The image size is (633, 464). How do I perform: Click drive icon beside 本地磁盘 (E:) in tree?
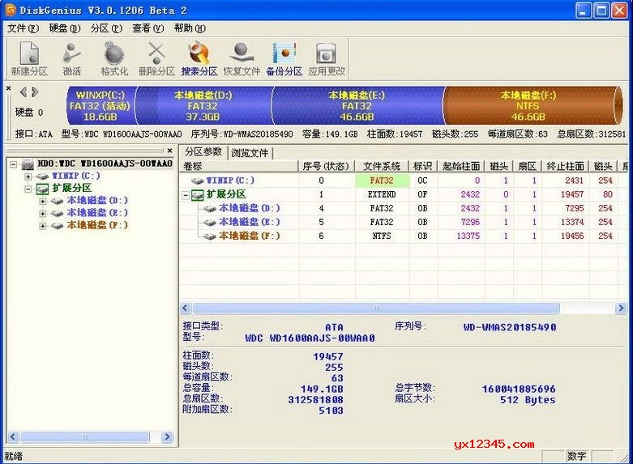[57, 213]
